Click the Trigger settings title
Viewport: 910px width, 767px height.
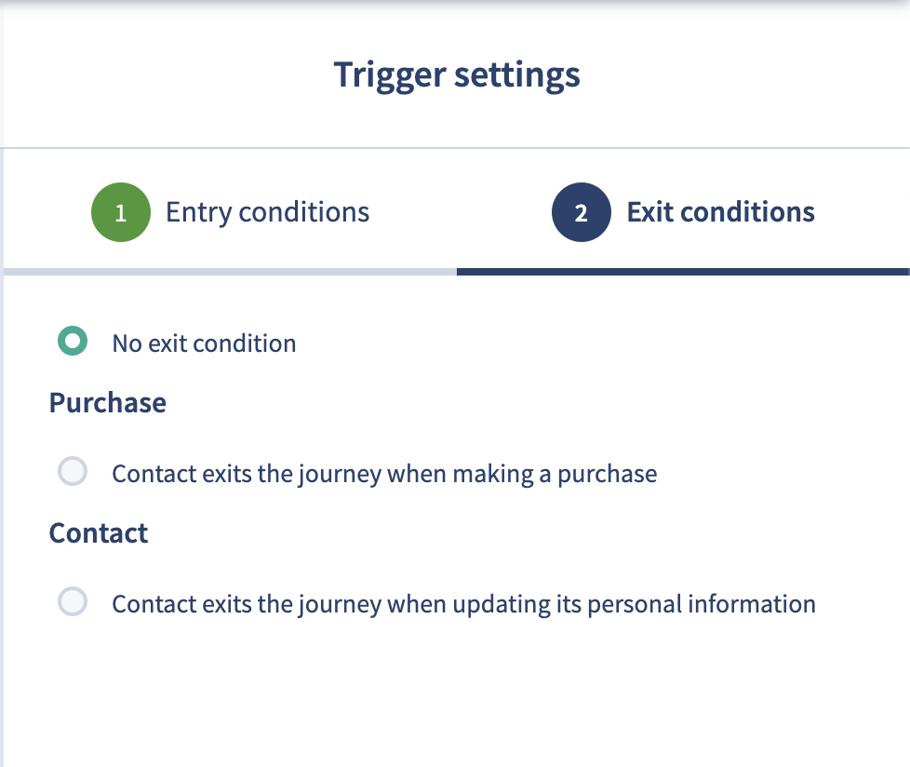coord(457,74)
